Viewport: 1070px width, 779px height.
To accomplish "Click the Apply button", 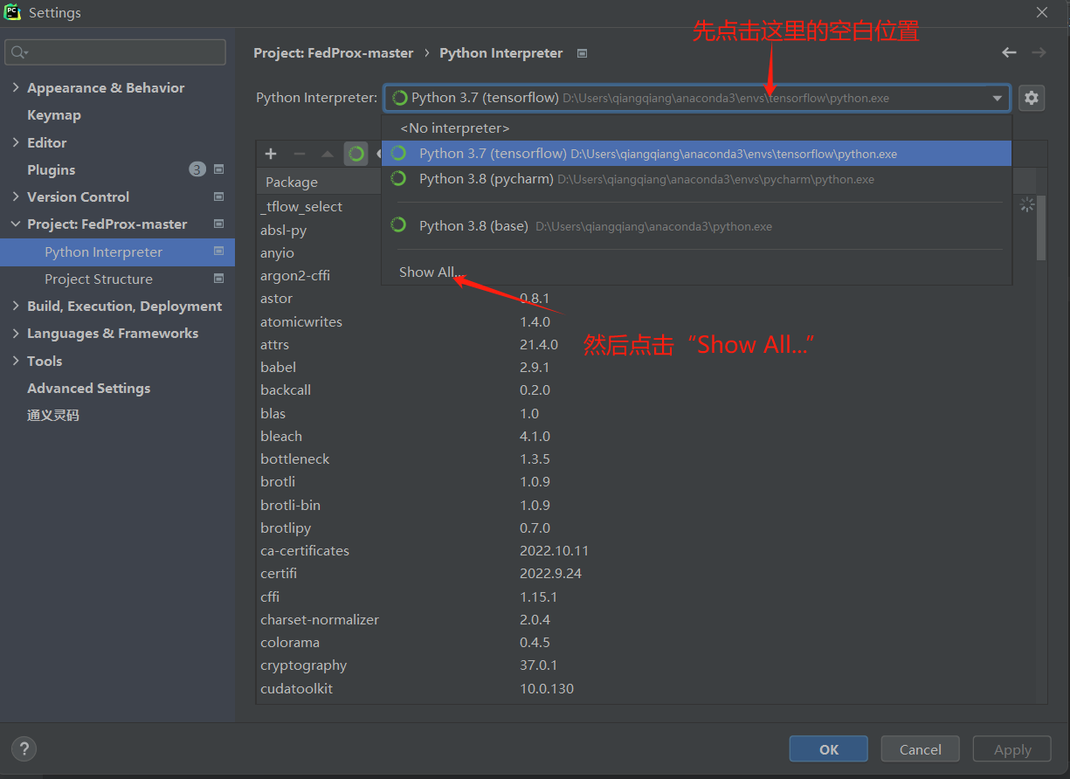I will pos(1012,749).
